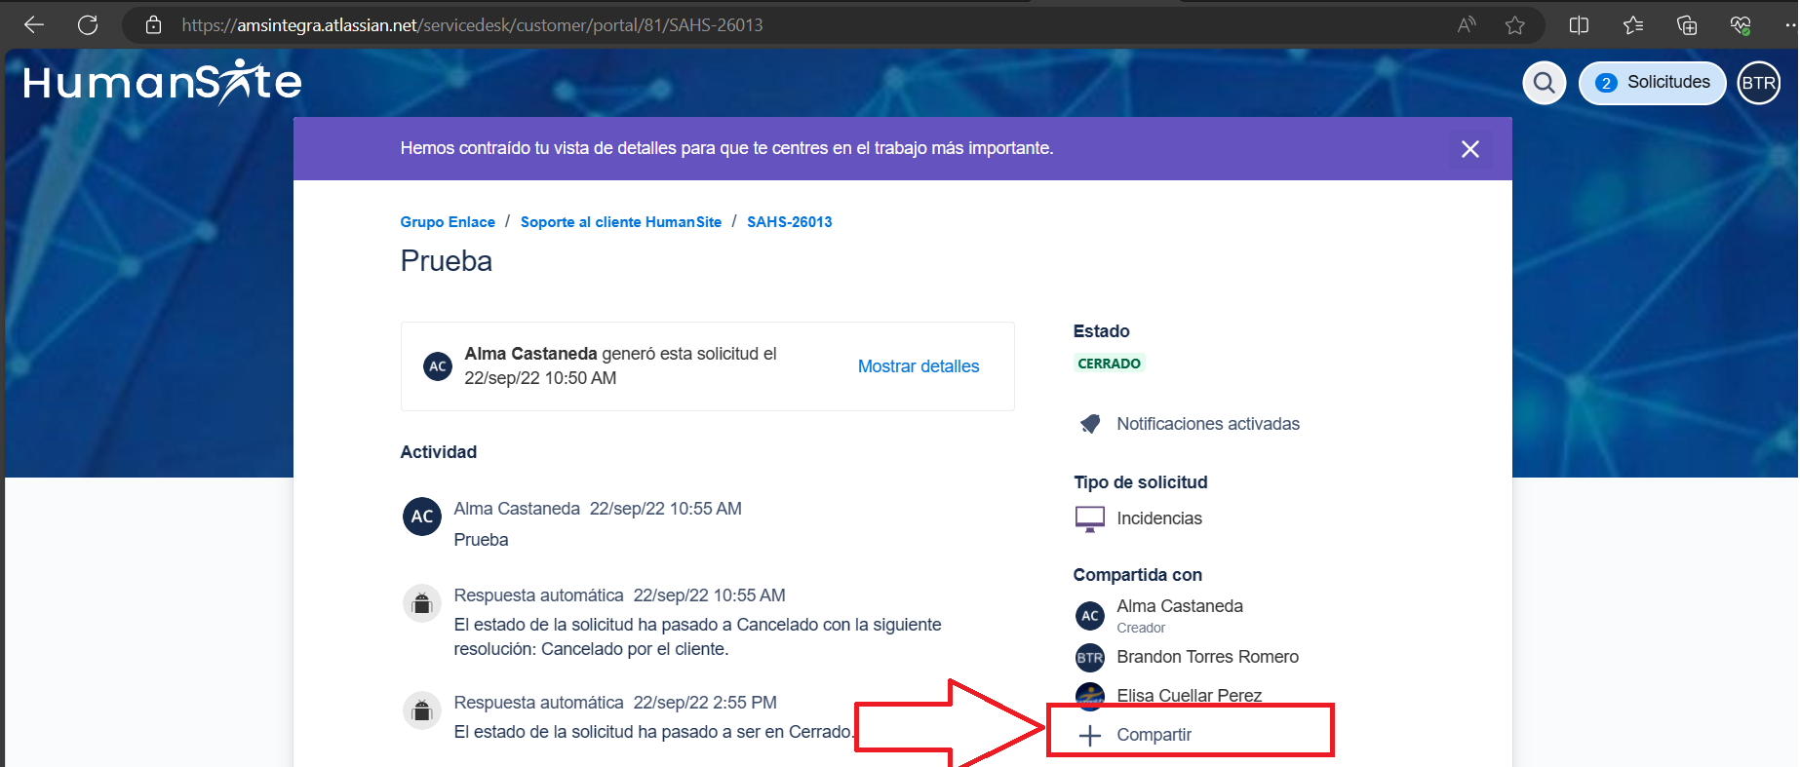
Task: Click Elisa Cuellar Perez's avatar
Action: click(x=1090, y=694)
